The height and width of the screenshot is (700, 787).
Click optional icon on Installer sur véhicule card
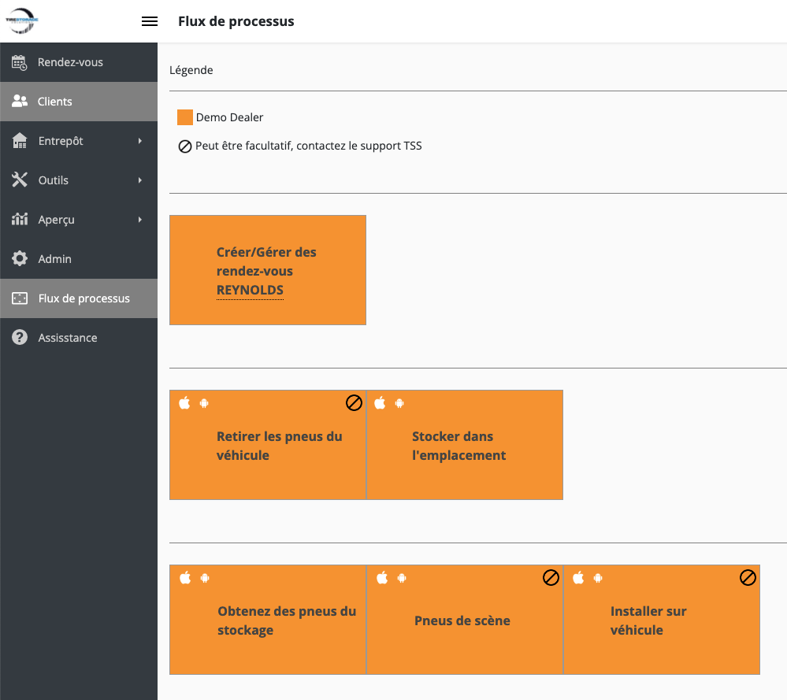click(x=748, y=578)
